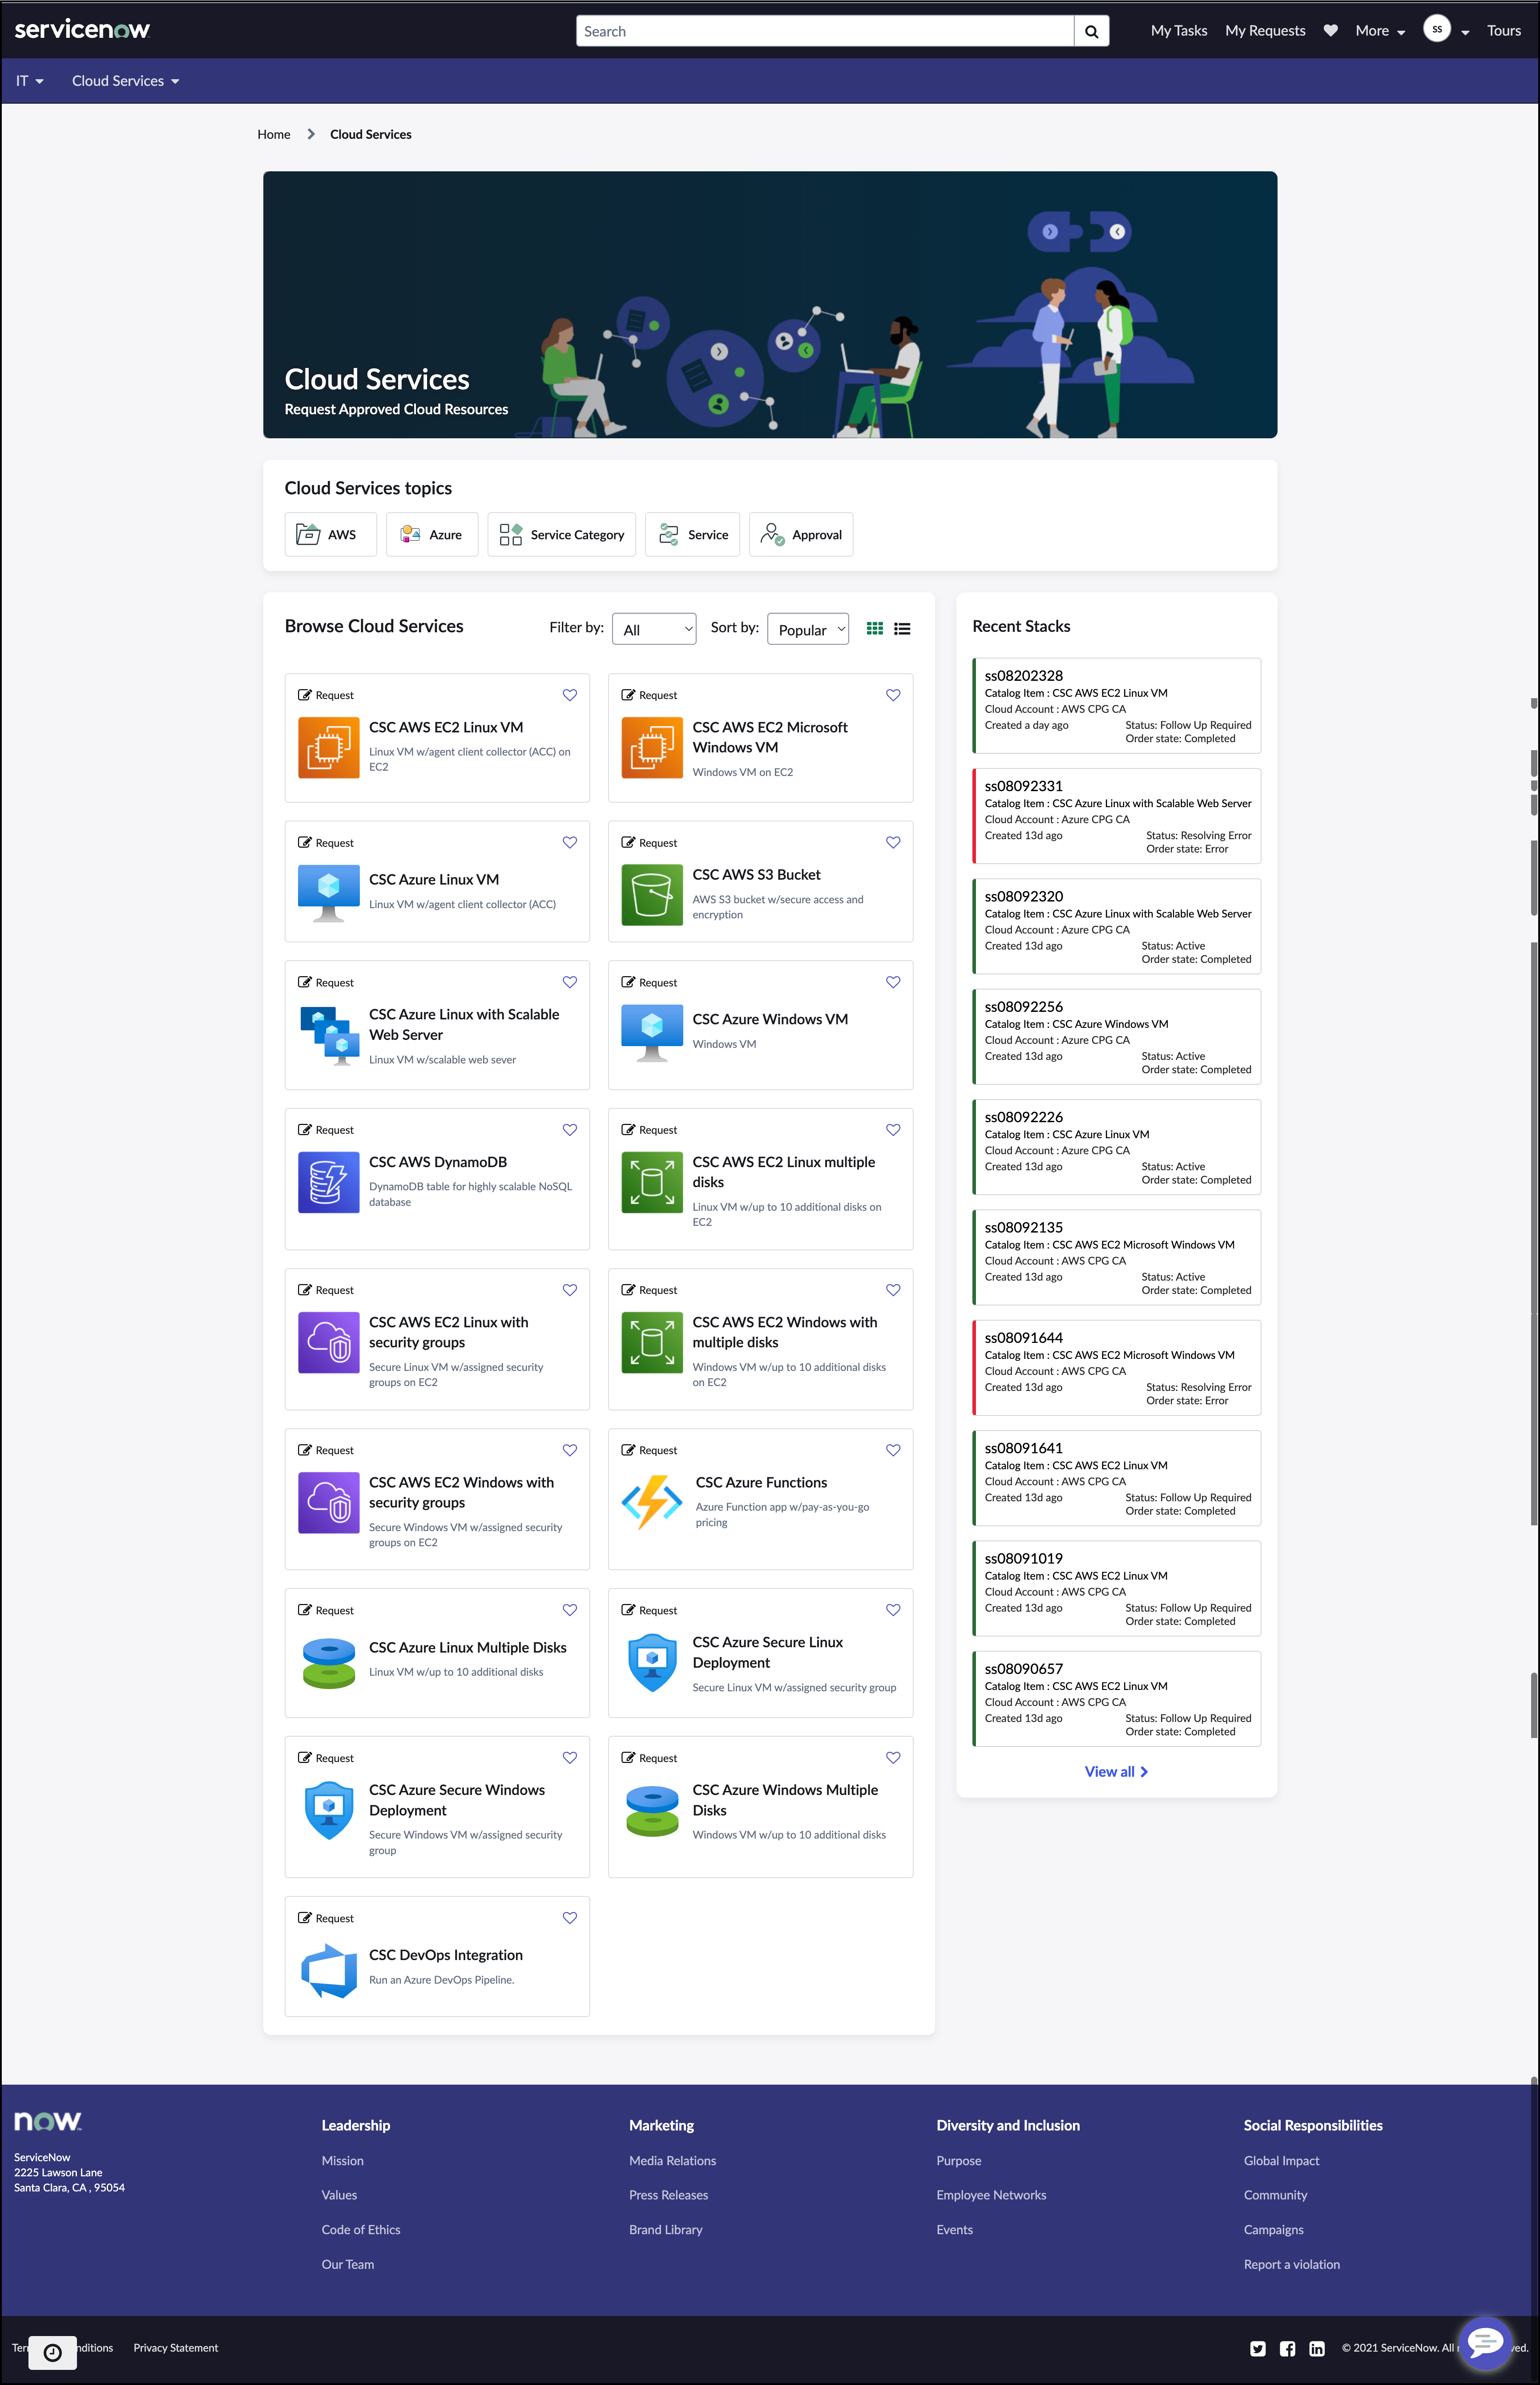
Task: Select My Requests in the header
Action: click(1264, 30)
